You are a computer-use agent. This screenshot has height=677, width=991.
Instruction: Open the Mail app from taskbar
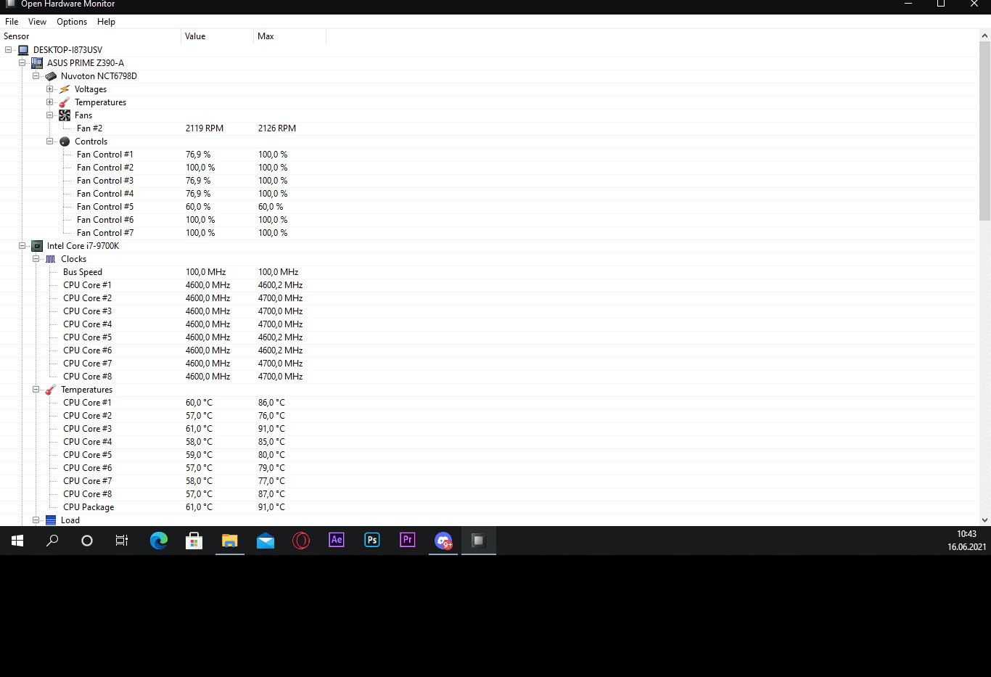[266, 541]
